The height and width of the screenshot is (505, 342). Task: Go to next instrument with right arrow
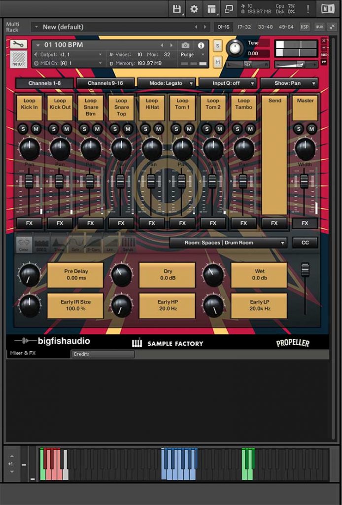[x=171, y=45]
